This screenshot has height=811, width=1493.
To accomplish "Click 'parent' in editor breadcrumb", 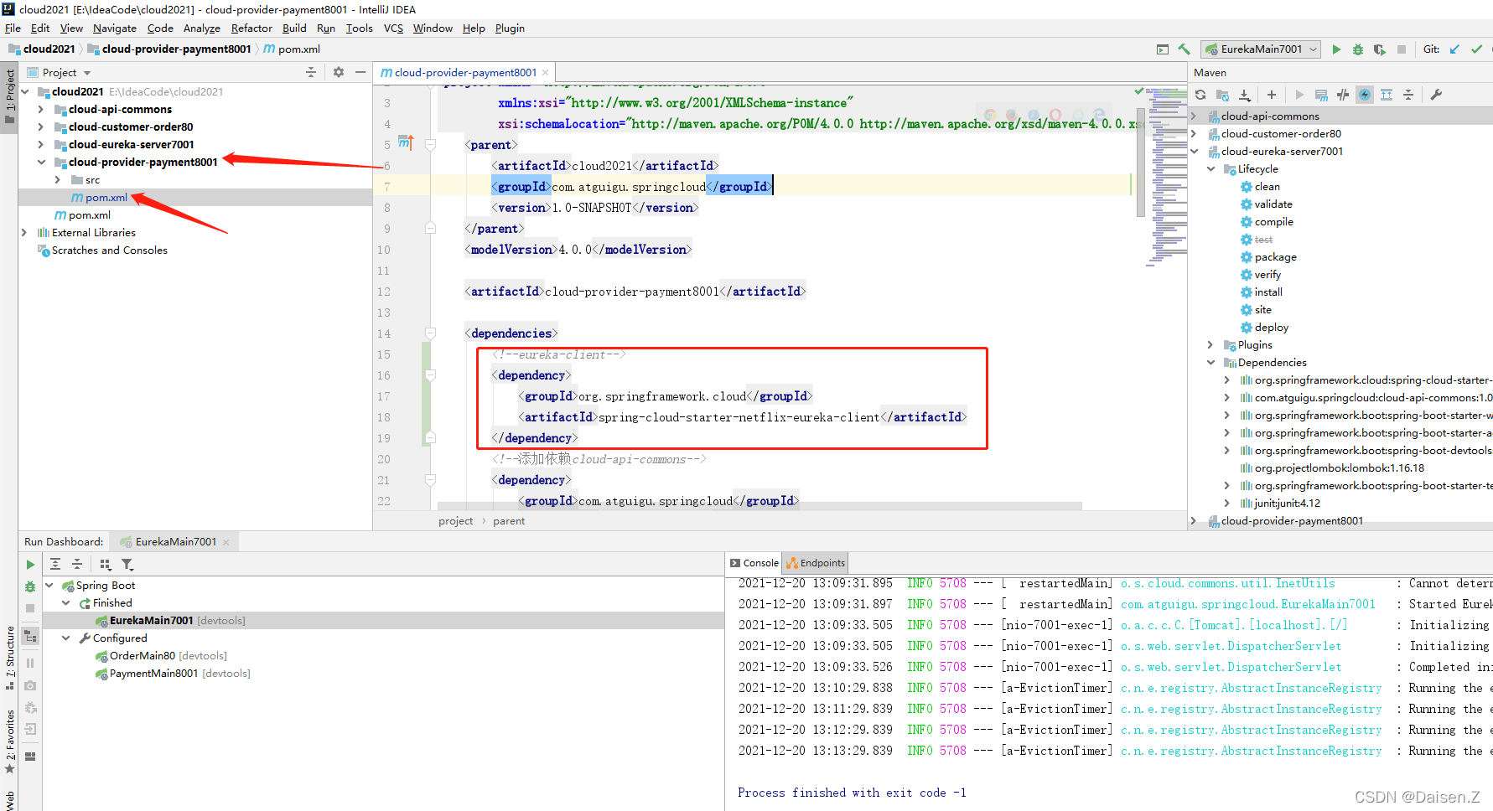I will [x=509, y=521].
